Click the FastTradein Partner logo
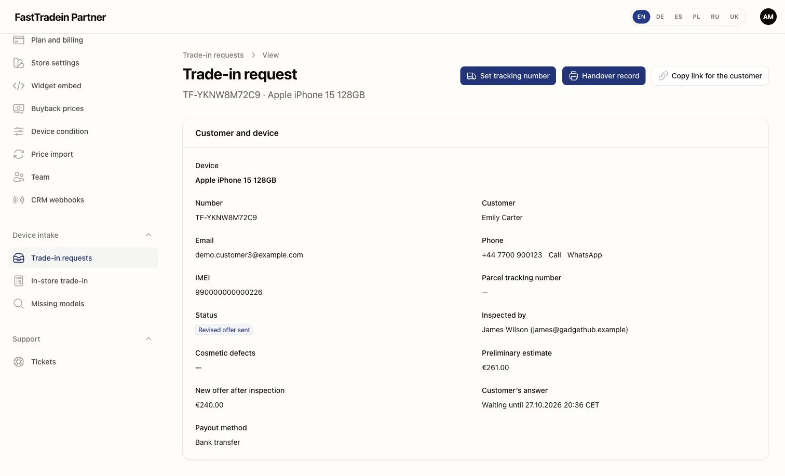The width and height of the screenshot is (785, 476). (x=60, y=17)
